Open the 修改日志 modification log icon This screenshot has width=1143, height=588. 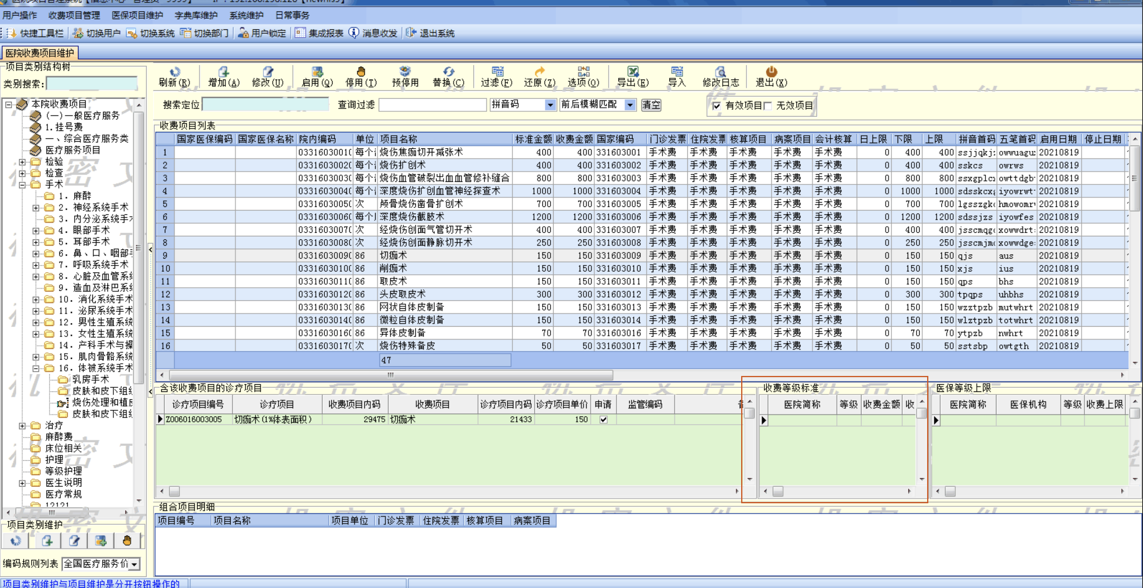pyautogui.click(x=720, y=71)
